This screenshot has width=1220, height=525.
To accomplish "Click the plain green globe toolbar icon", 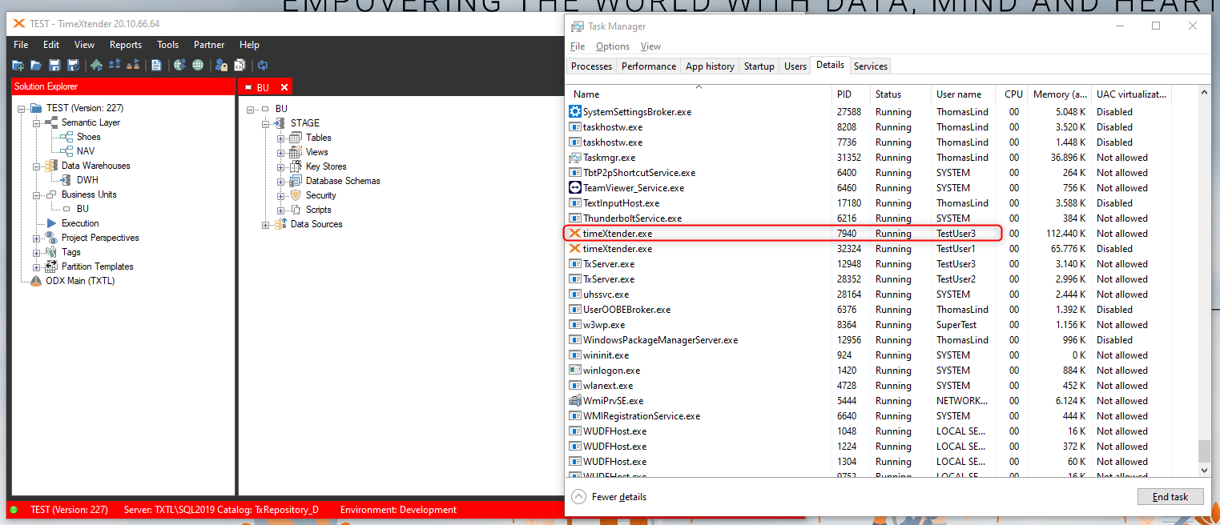I will point(197,66).
